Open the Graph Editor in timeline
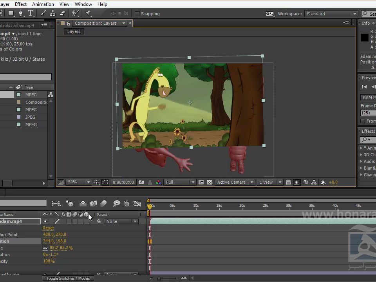The image size is (376, 282). click(x=137, y=204)
